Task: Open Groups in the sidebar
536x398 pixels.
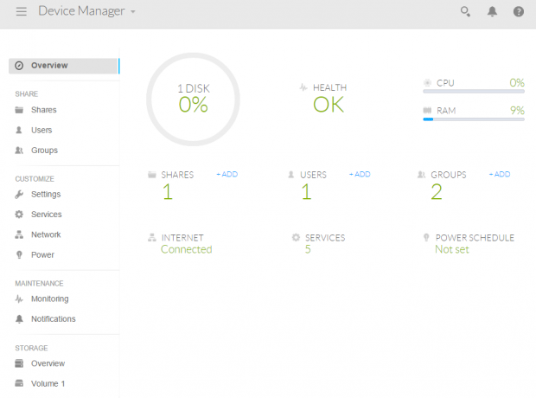Action: 44,151
